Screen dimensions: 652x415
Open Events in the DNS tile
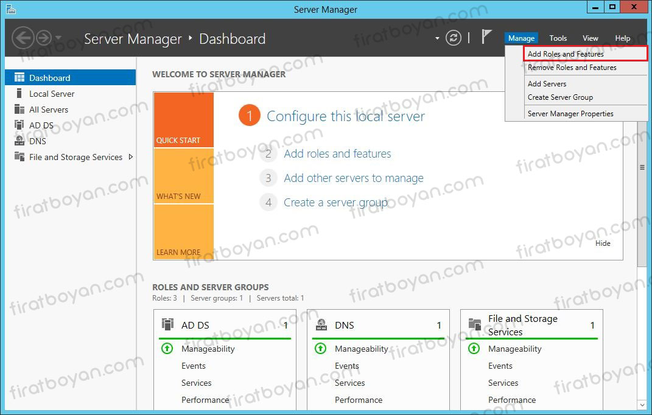[x=347, y=366]
